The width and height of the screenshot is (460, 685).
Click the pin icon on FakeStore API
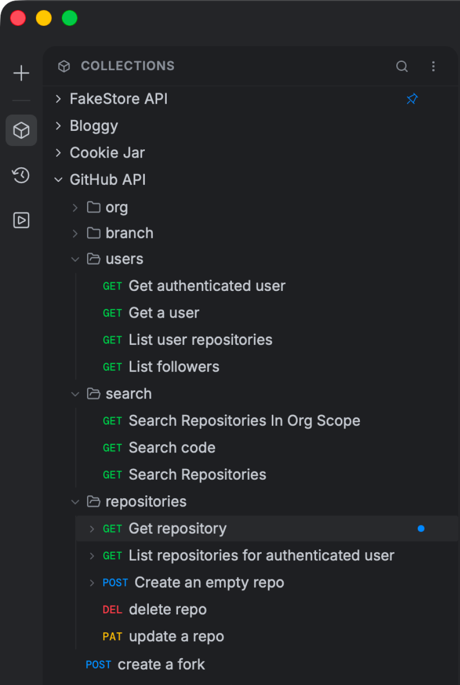coord(412,99)
